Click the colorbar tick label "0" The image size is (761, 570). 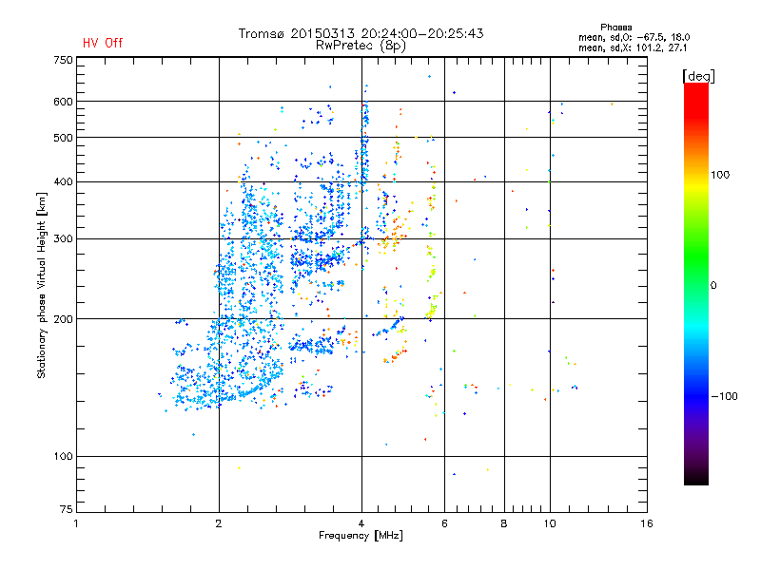pos(713,286)
